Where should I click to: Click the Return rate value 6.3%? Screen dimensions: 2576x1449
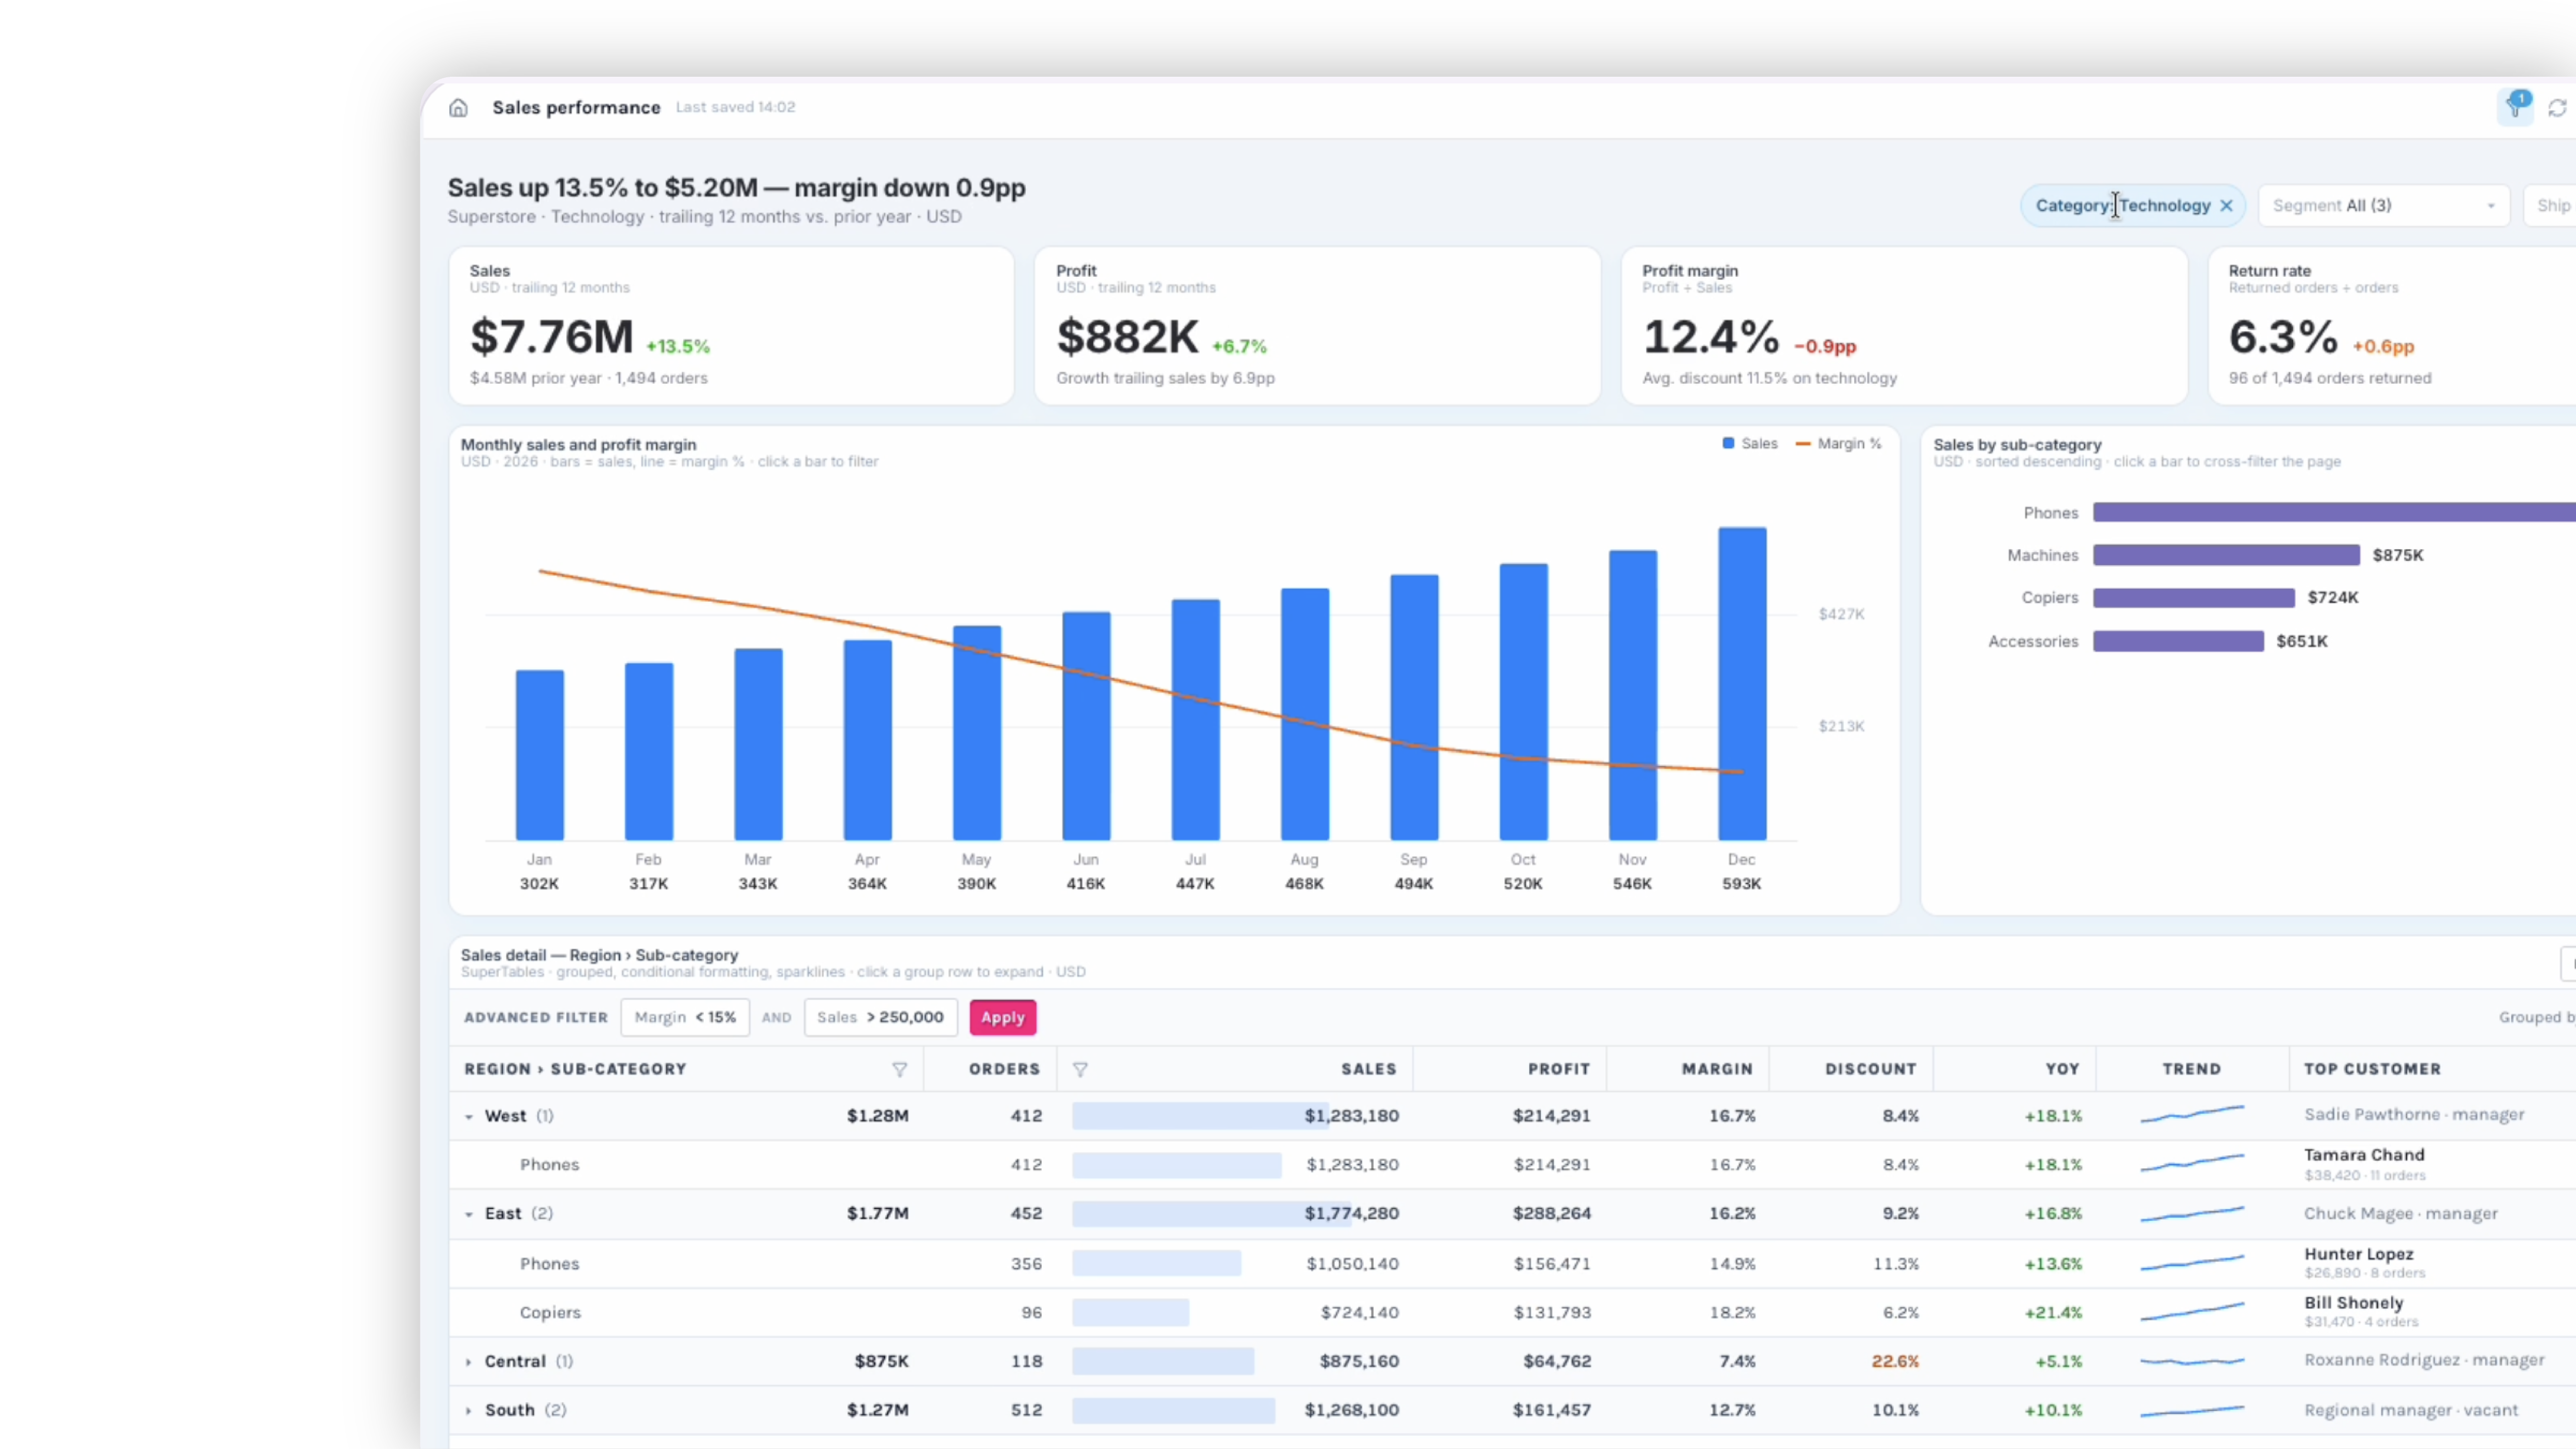click(2283, 337)
